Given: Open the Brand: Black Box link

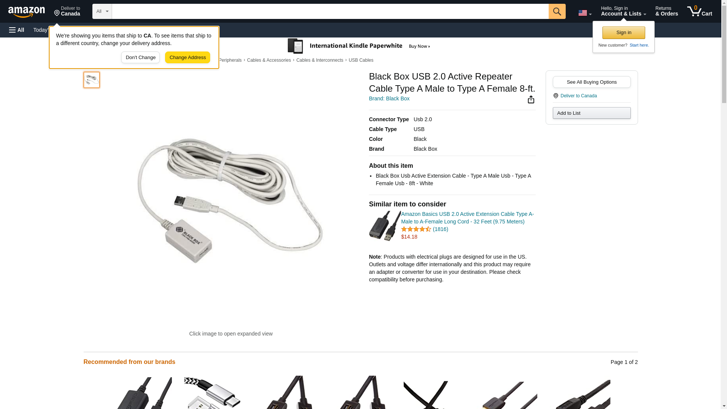Looking at the screenshot, I should (389, 98).
